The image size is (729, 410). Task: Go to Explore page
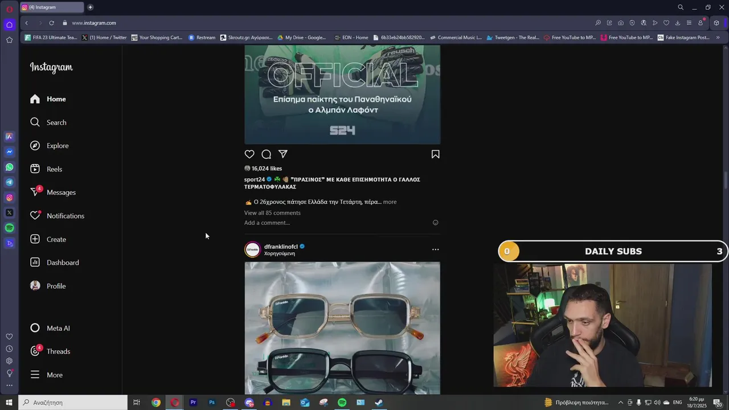click(50, 146)
